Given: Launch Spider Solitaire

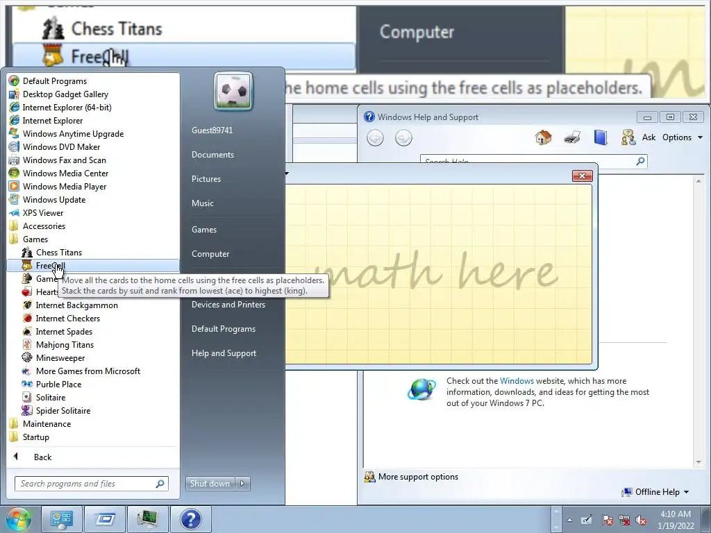Looking at the screenshot, I should click(63, 410).
